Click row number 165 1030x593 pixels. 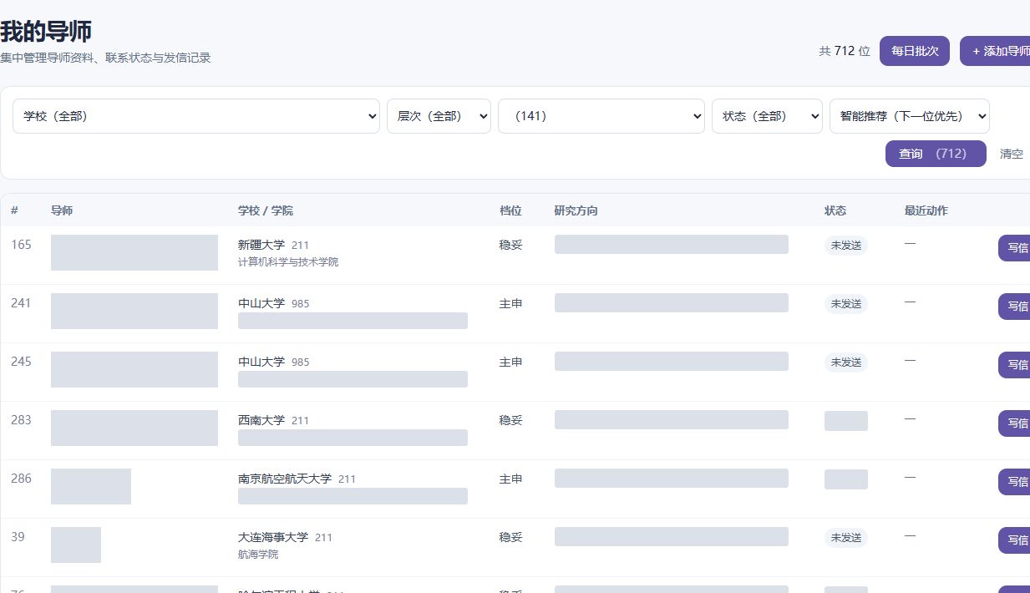21,245
